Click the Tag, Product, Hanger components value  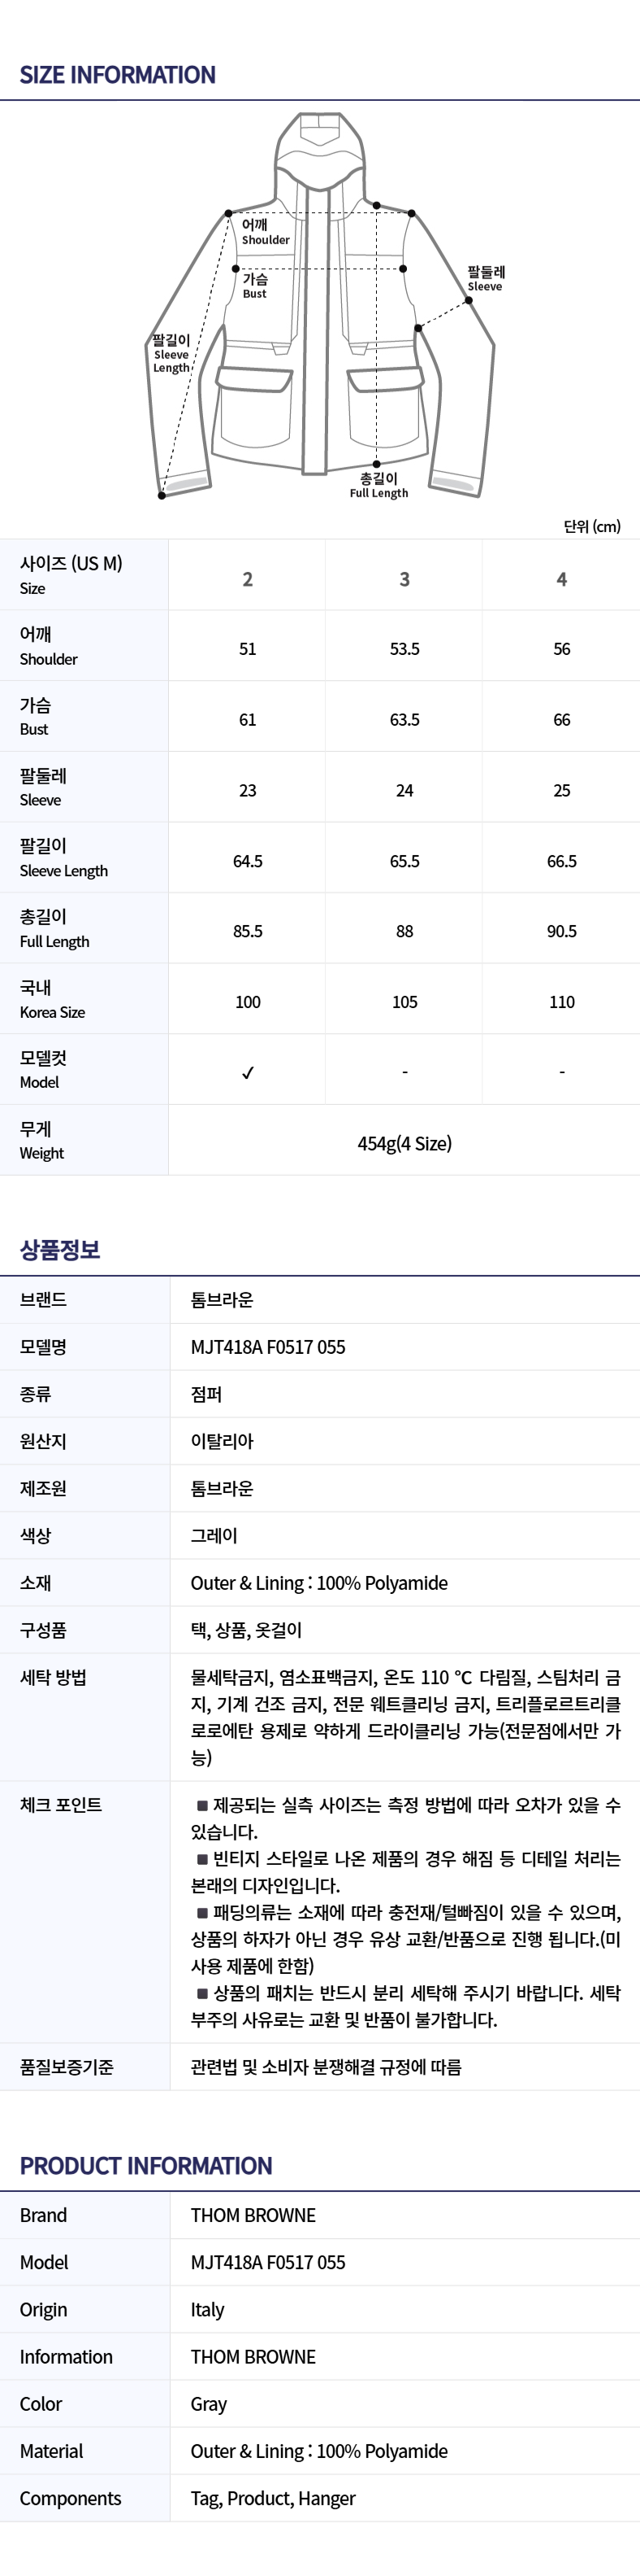coord(273,2498)
